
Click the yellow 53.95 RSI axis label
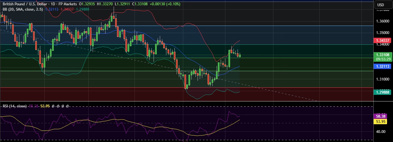[x=382, y=121]
